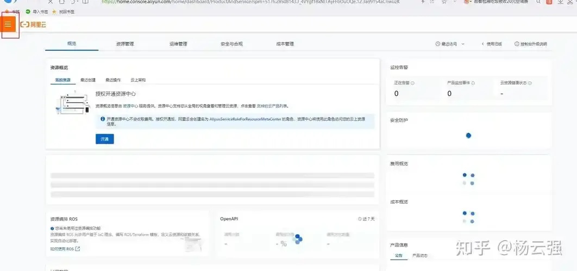Click the OpenAPI card title
This screenshot has width=577, height=271.
coord(229,219)
